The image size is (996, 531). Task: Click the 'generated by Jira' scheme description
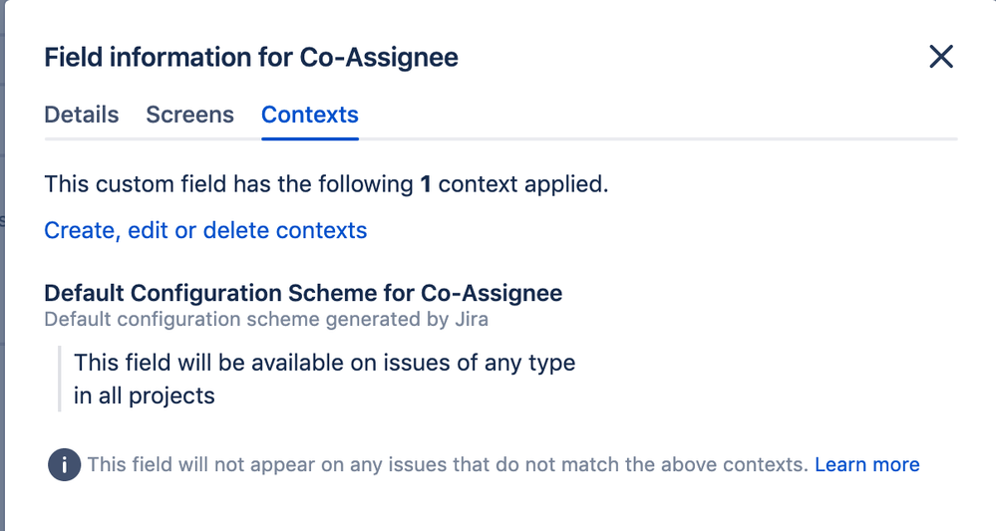266,320
